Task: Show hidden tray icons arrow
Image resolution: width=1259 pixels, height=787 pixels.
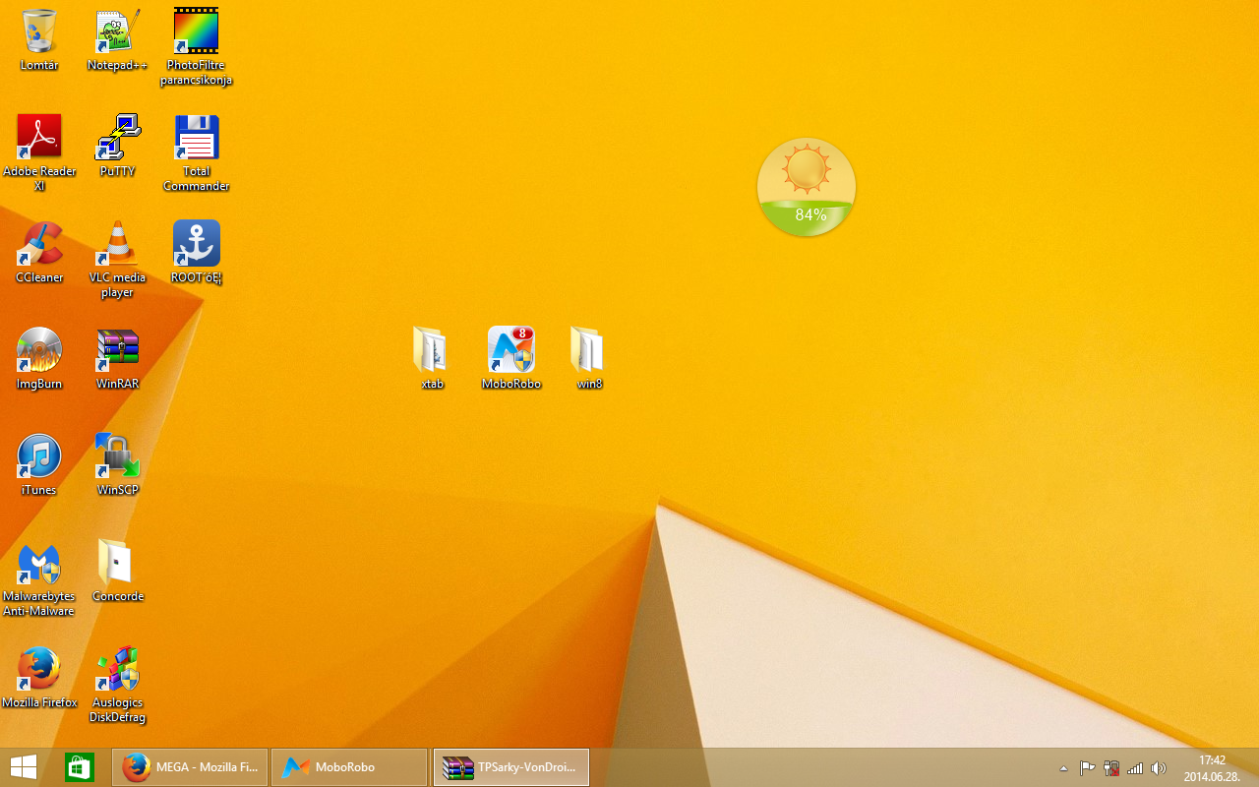Action: 1063,768
